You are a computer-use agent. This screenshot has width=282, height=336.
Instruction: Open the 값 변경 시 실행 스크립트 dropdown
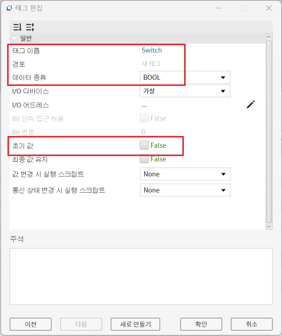coord(185,174)
